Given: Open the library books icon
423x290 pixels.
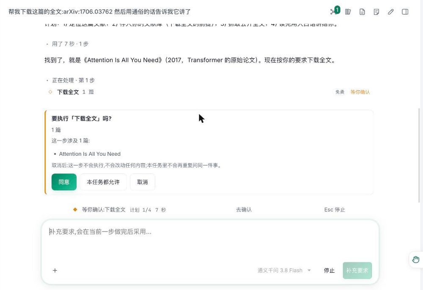Looking at the screenshot, I should tap(348, 11).
